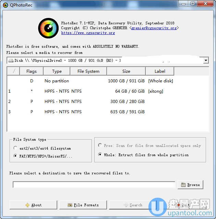This screenshot has height=219, width=216.
Task: Sort by the Label column header
Action: (160, 71)
